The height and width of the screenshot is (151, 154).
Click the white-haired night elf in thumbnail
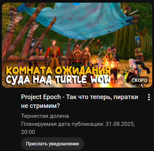pyautogui.click(x=135, y=69)
